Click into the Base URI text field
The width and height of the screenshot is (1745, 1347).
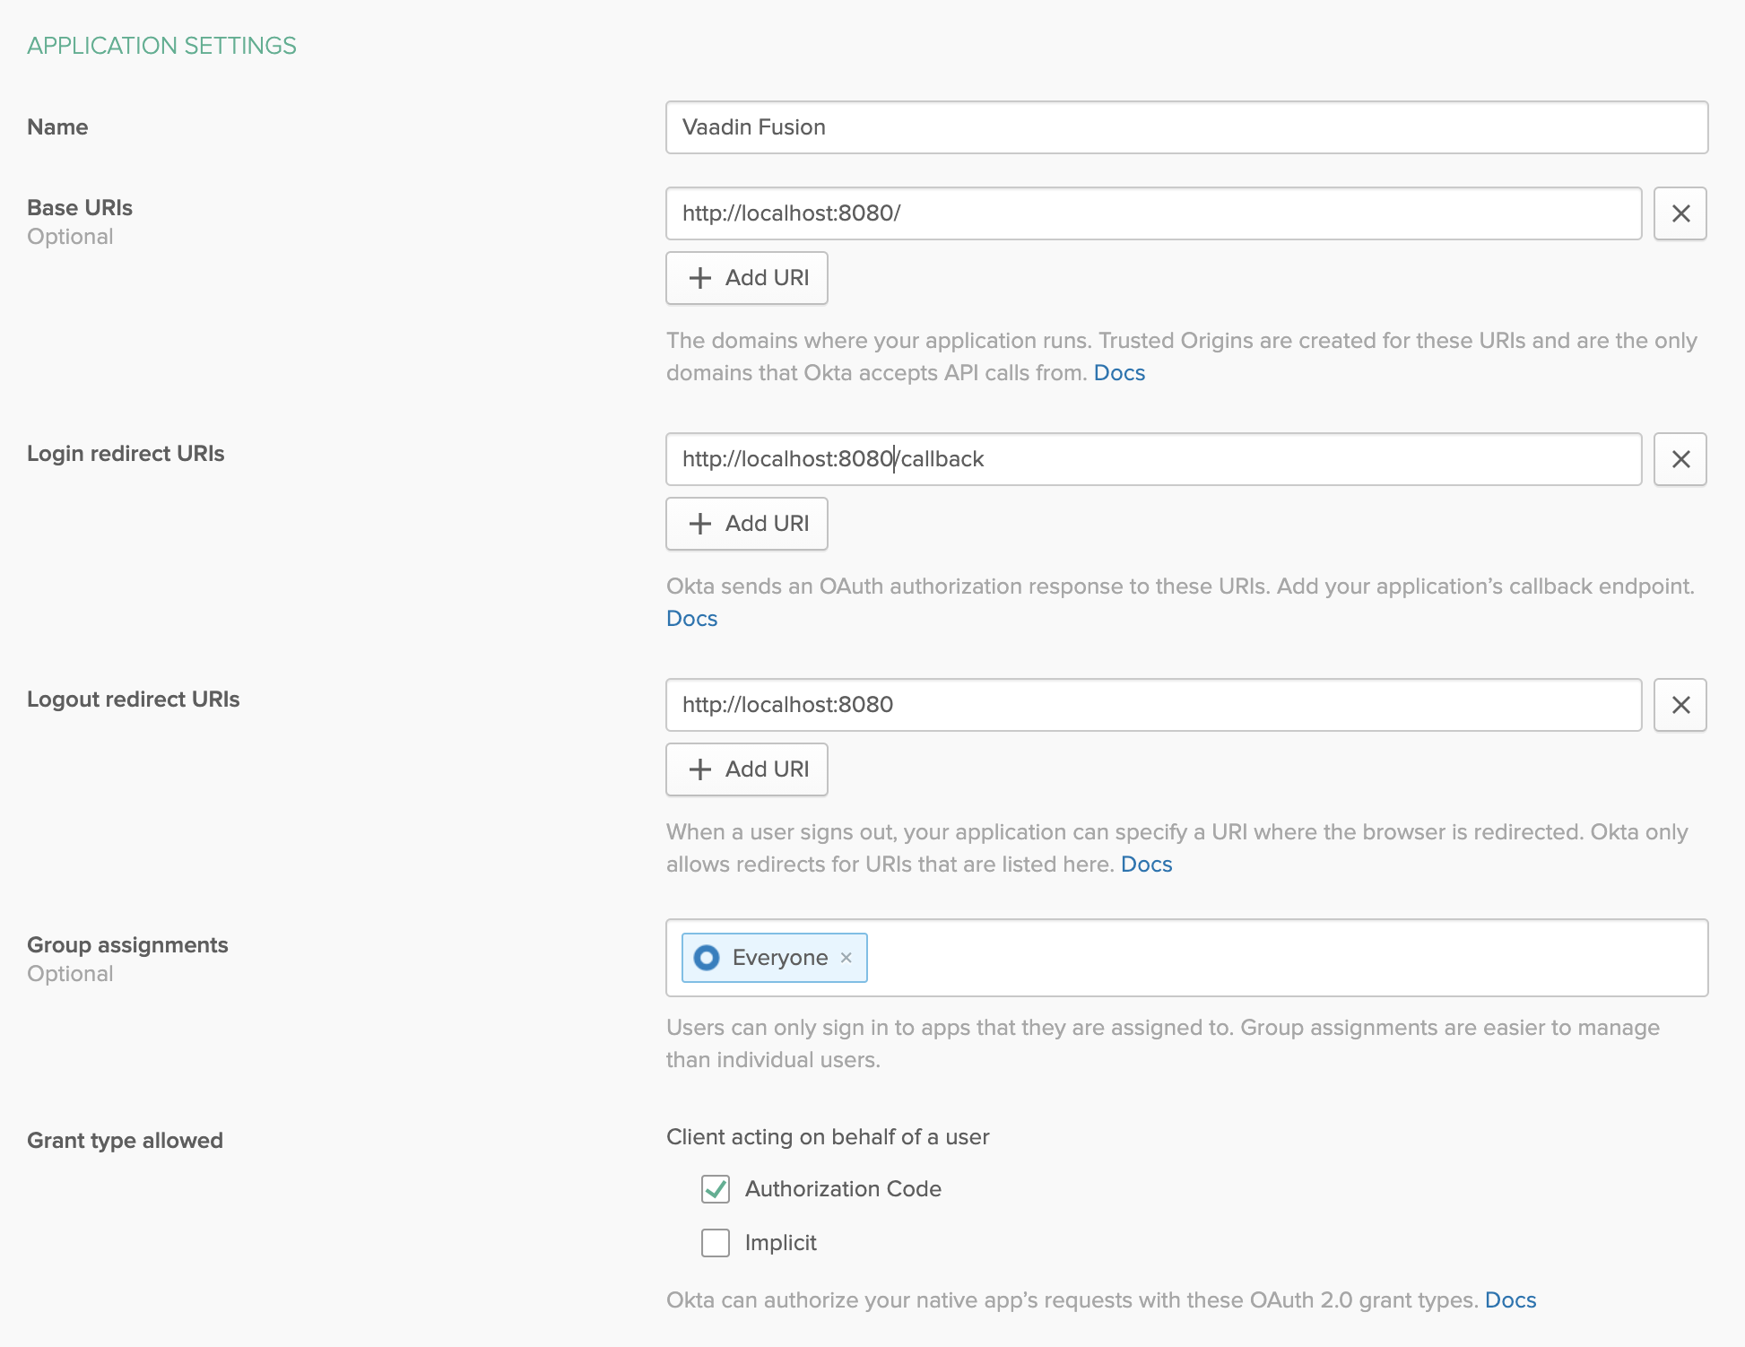(1152, 213)
